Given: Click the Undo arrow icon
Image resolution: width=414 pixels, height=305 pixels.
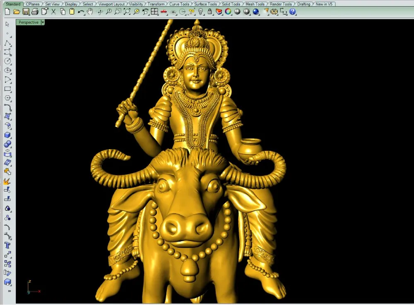Looking at the screenshot, I should coord(81,12).
